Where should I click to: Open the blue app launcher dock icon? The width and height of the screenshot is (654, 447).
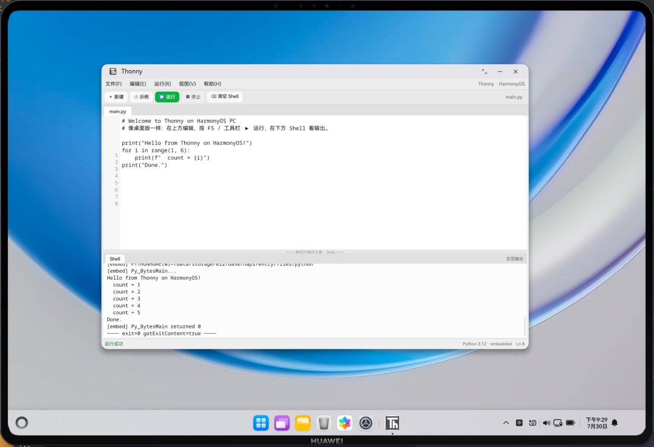pyautogui.click(x=261, y=423)
